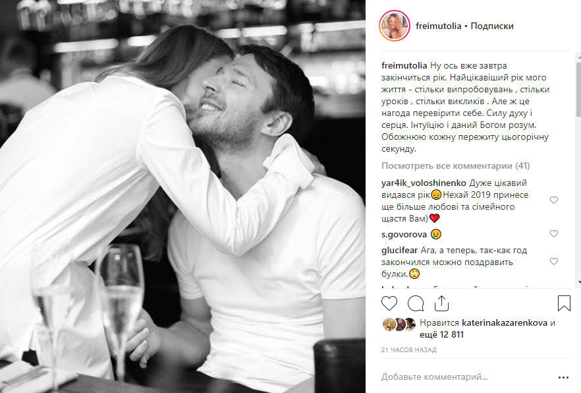Like glucifear's comment with the heart
The height and width of the screenshot is (393, 581).
[554, 262]
